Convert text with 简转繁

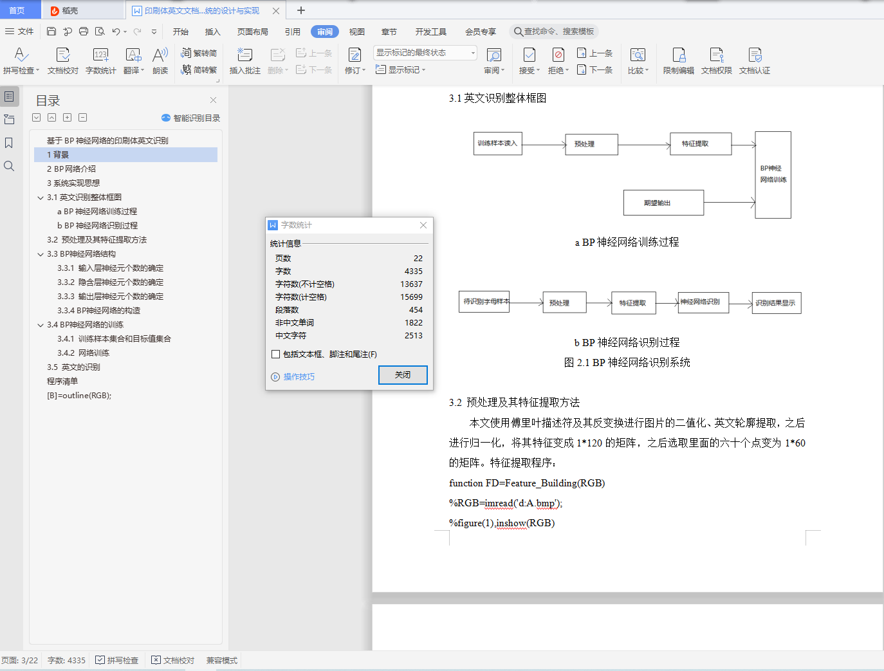pyautogui.click(x=199, y=69)
